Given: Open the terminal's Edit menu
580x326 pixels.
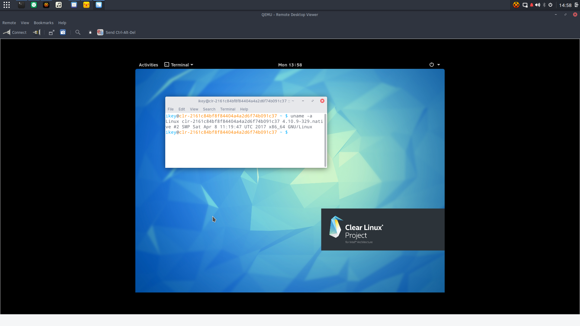Looking at the screenshot, I should pyautogui.click(x=182, y=109).
